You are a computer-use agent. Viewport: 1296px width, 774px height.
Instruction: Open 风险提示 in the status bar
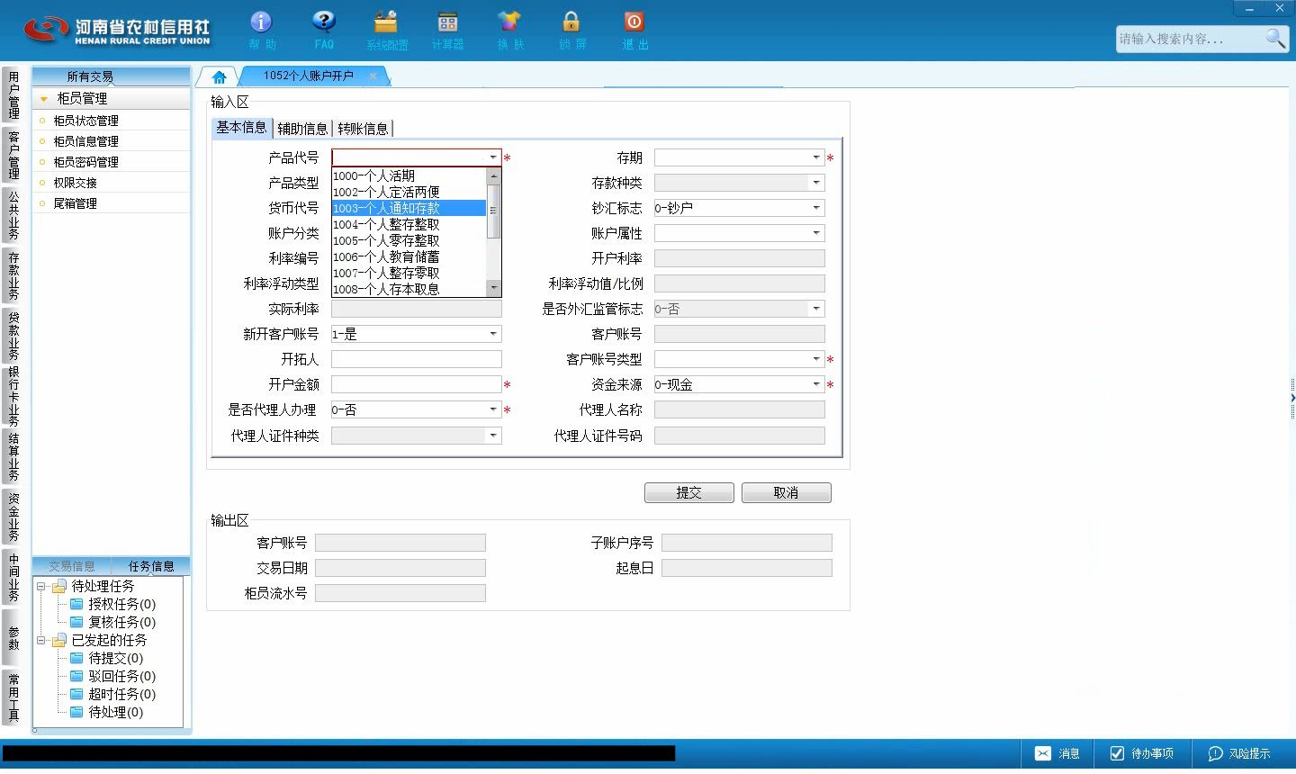(x=1239, y=754)
